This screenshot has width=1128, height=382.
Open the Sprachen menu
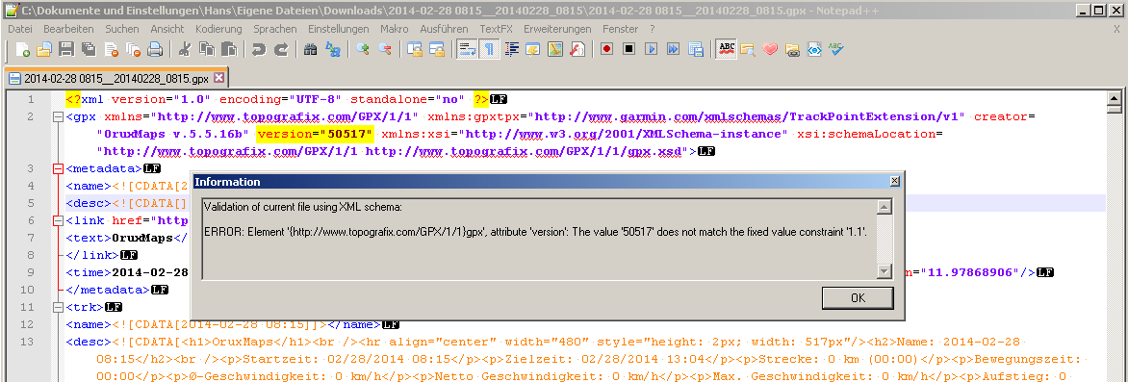[275, 29]
